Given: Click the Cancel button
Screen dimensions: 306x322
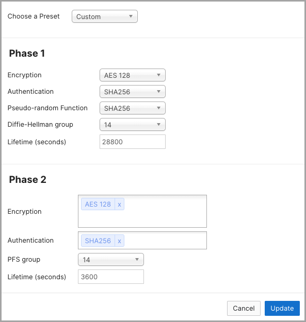Looking at the screenshot, I should [244, 308].
